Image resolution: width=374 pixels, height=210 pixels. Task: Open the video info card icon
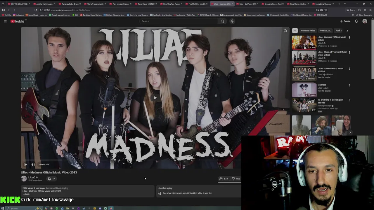285,31
